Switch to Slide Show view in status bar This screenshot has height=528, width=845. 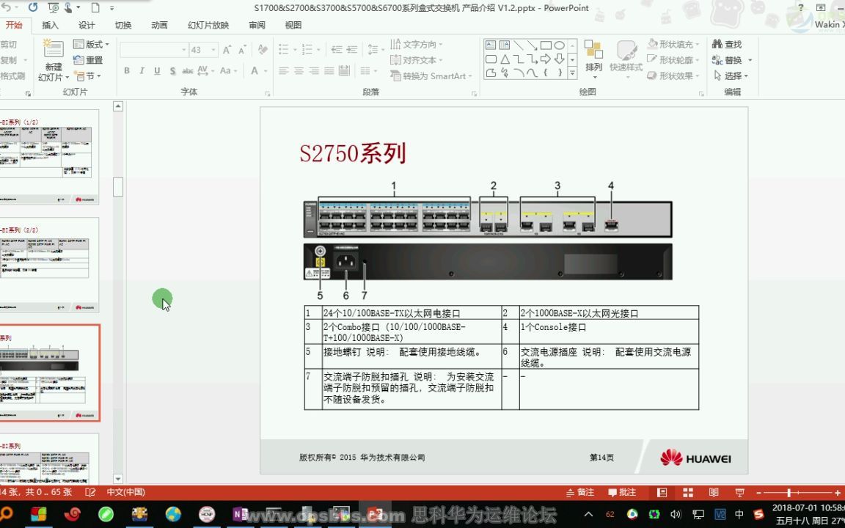click(x=741, y=491)
